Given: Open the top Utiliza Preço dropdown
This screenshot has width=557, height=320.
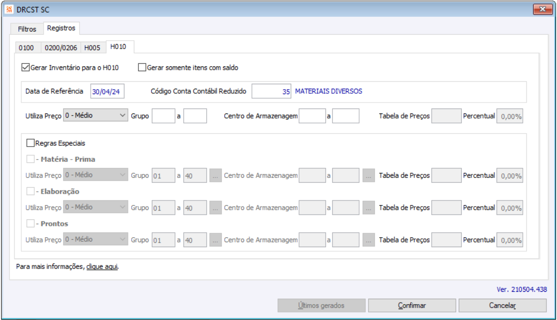Looking at the screenshot, I should [96, 116].
